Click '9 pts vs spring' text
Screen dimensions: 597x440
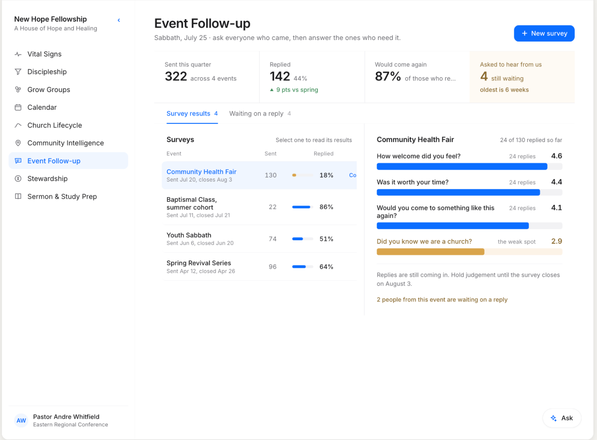(297, 90)
